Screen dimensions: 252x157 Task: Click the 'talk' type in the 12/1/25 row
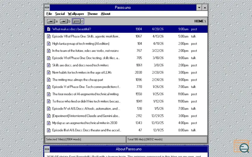click(193, 130)
